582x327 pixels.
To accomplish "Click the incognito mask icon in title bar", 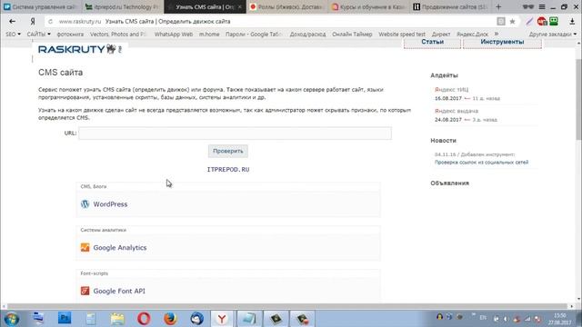I will [528, 6].
